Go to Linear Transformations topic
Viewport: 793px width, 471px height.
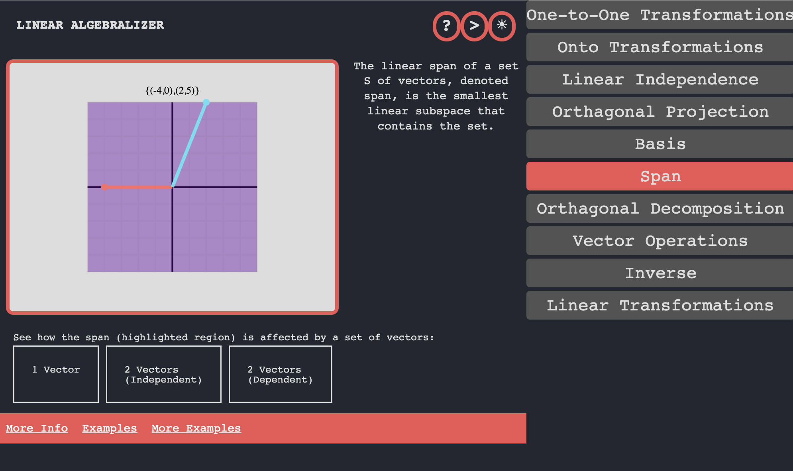[x=660, y=306]
